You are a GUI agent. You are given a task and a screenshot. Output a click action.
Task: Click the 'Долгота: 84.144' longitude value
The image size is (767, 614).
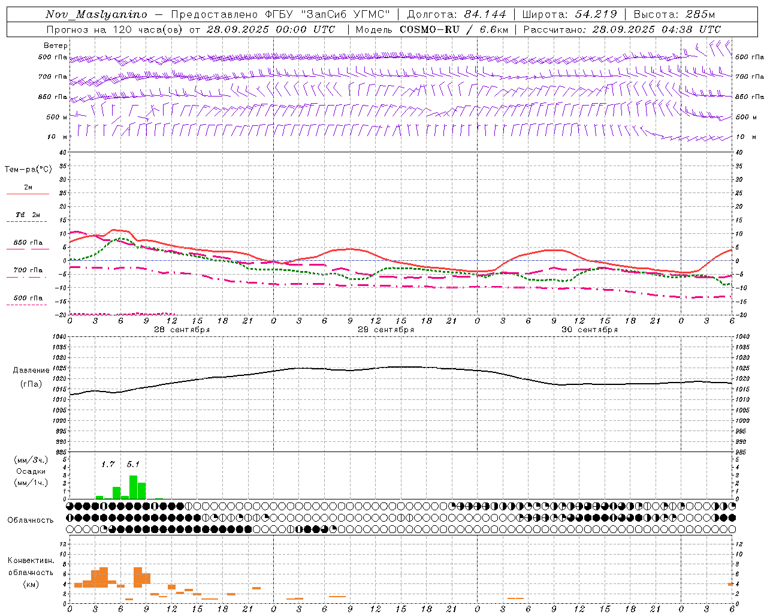[457, 14]
